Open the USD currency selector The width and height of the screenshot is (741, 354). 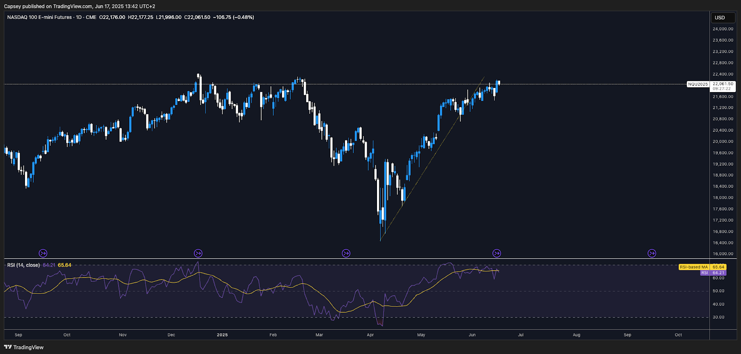click(x=722, y=18)
